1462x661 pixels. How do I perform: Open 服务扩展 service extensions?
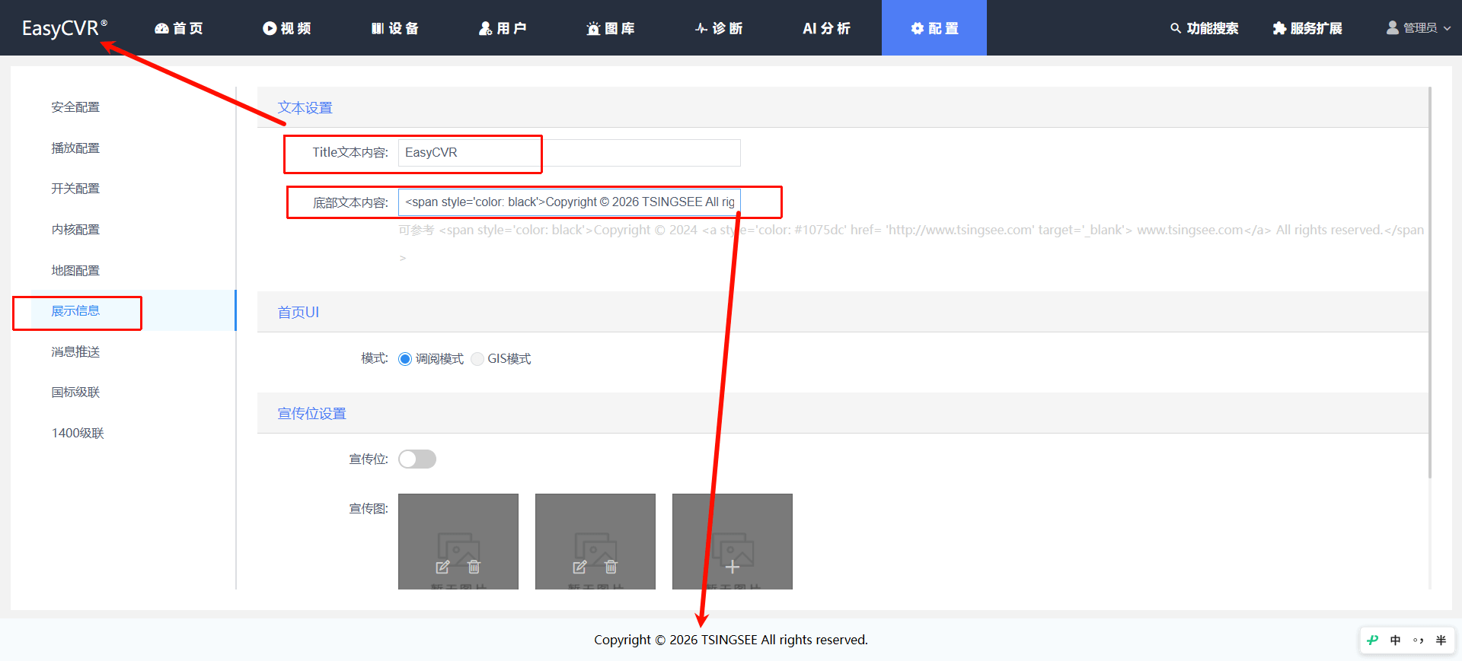(x=1307, y=28)
